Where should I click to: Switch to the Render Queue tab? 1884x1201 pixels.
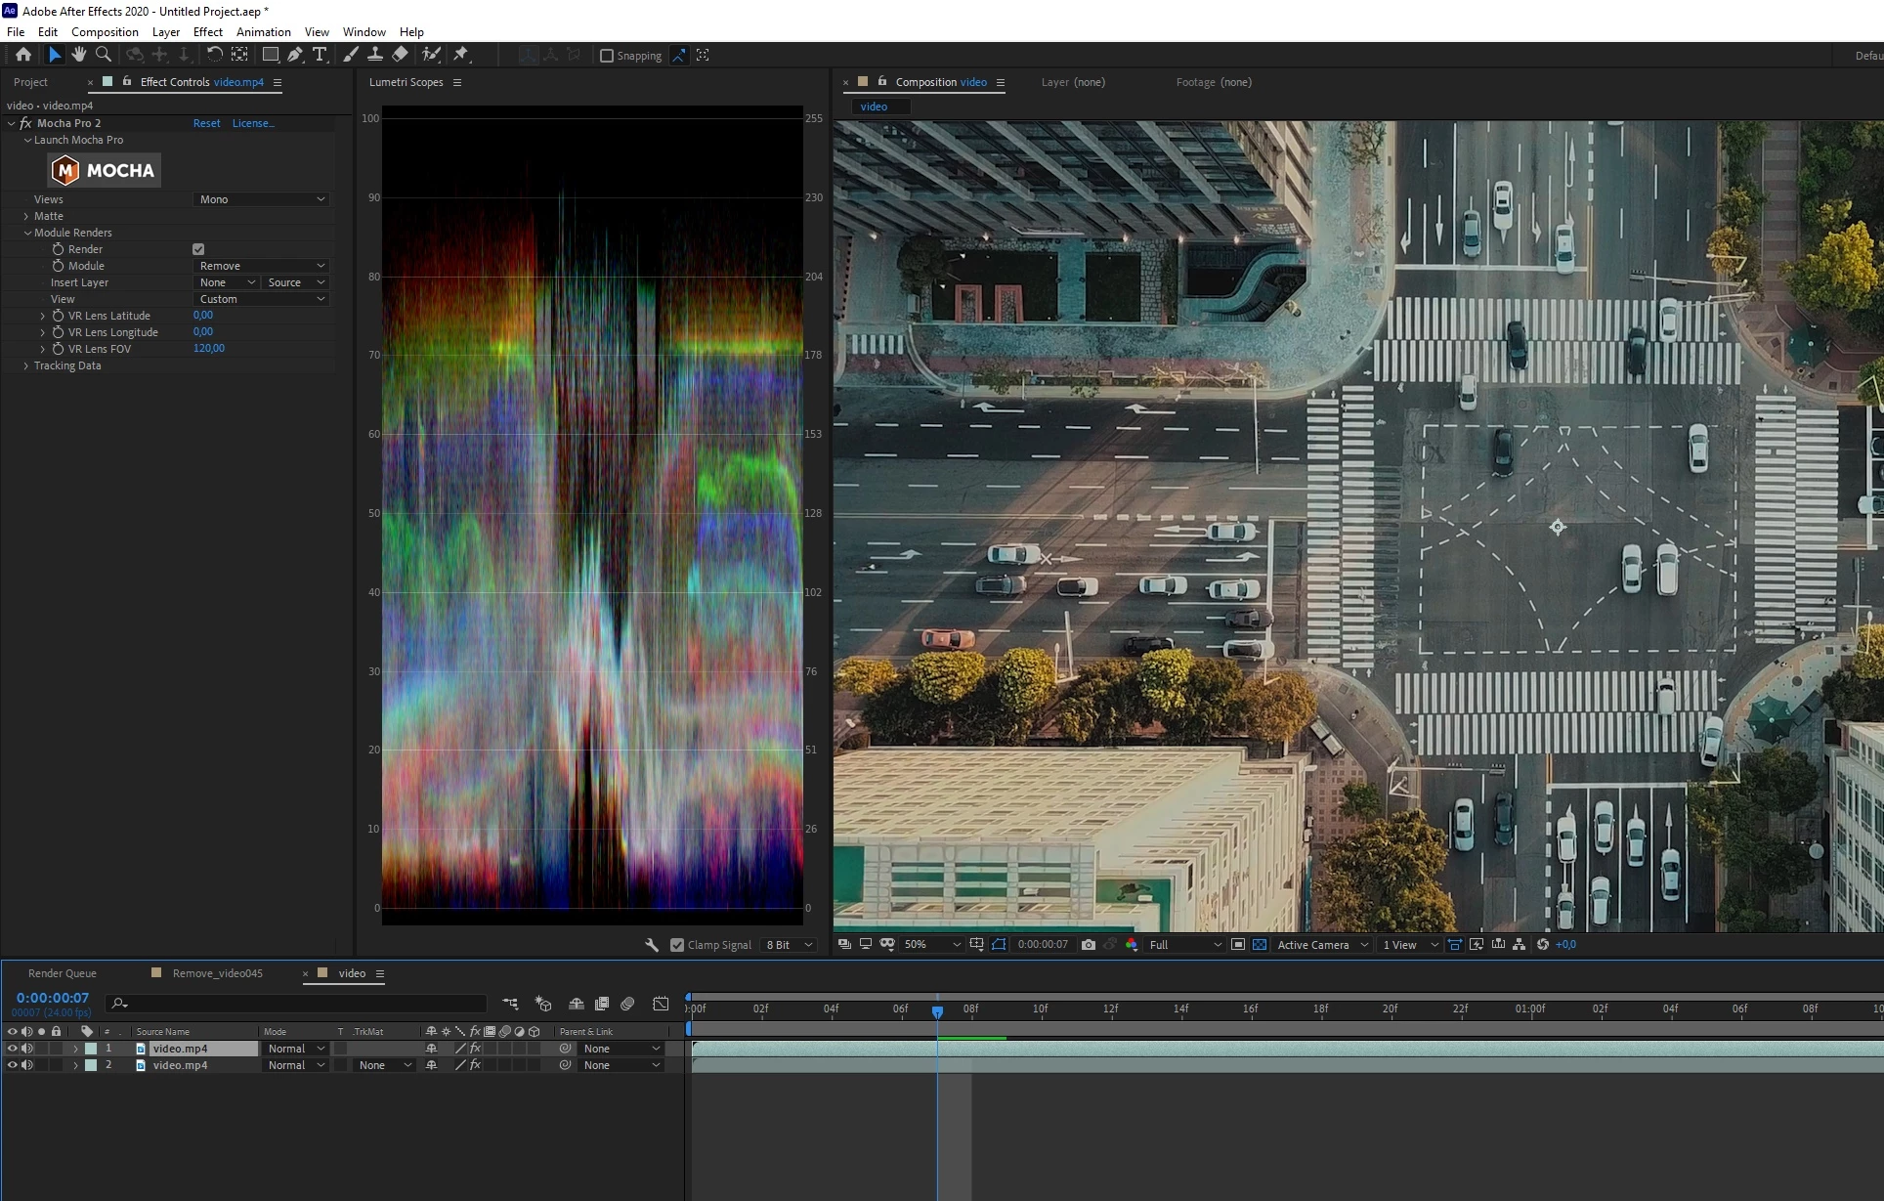click(63, 973)
